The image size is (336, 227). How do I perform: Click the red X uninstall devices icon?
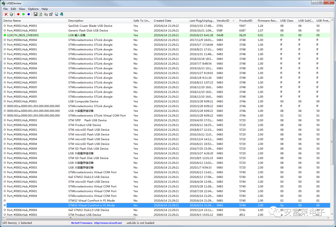pyautogui.click(x=6, y=14)
